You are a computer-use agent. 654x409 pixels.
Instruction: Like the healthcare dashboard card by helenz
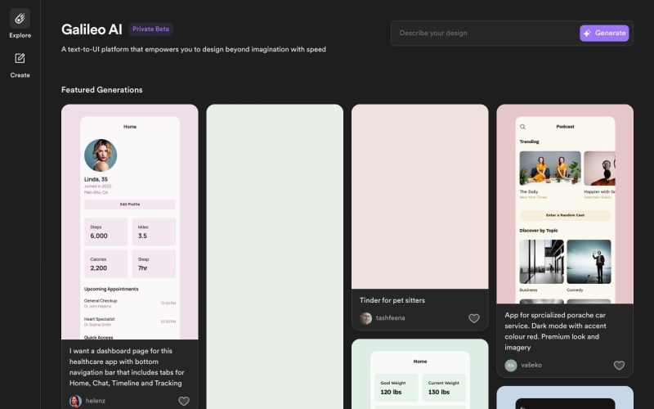coord(184,401)
